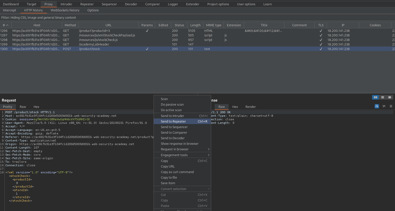The height and width of the screenshot is (211, 395).
Task: Select history row 1296 /product?productId=3
Action: 197,31
